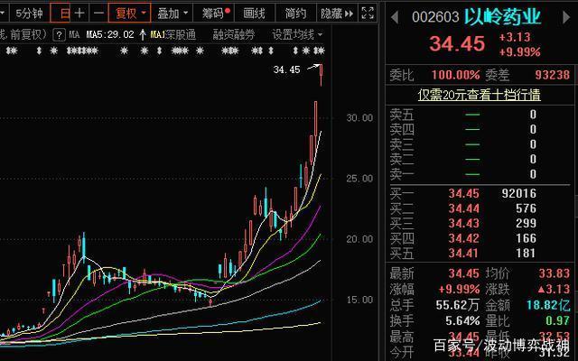This screenshot has height=361, width=578.
Task: Click 委差 value 93238
Action: [x=552, y=75]
